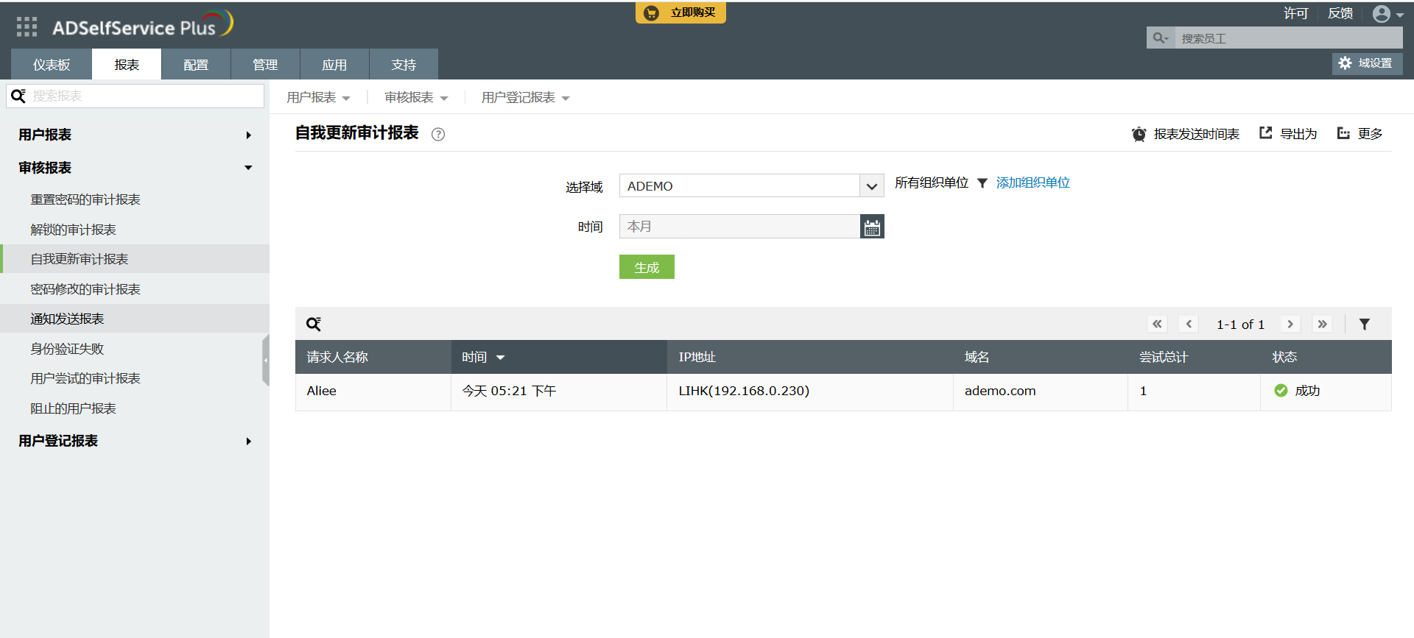1414x638 pixels.
Task: Click the 所有组织单位 funnel icon
Action: click(982, 183)
